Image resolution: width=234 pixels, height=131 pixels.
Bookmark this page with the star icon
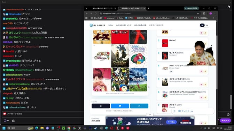(x=198, y=14)
